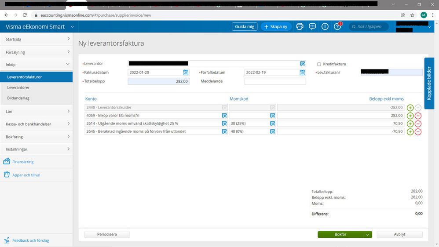Click the printer icon in top toolbar
Image resolution: width=439 pixels, height=247 pixels.
[300, 26]
